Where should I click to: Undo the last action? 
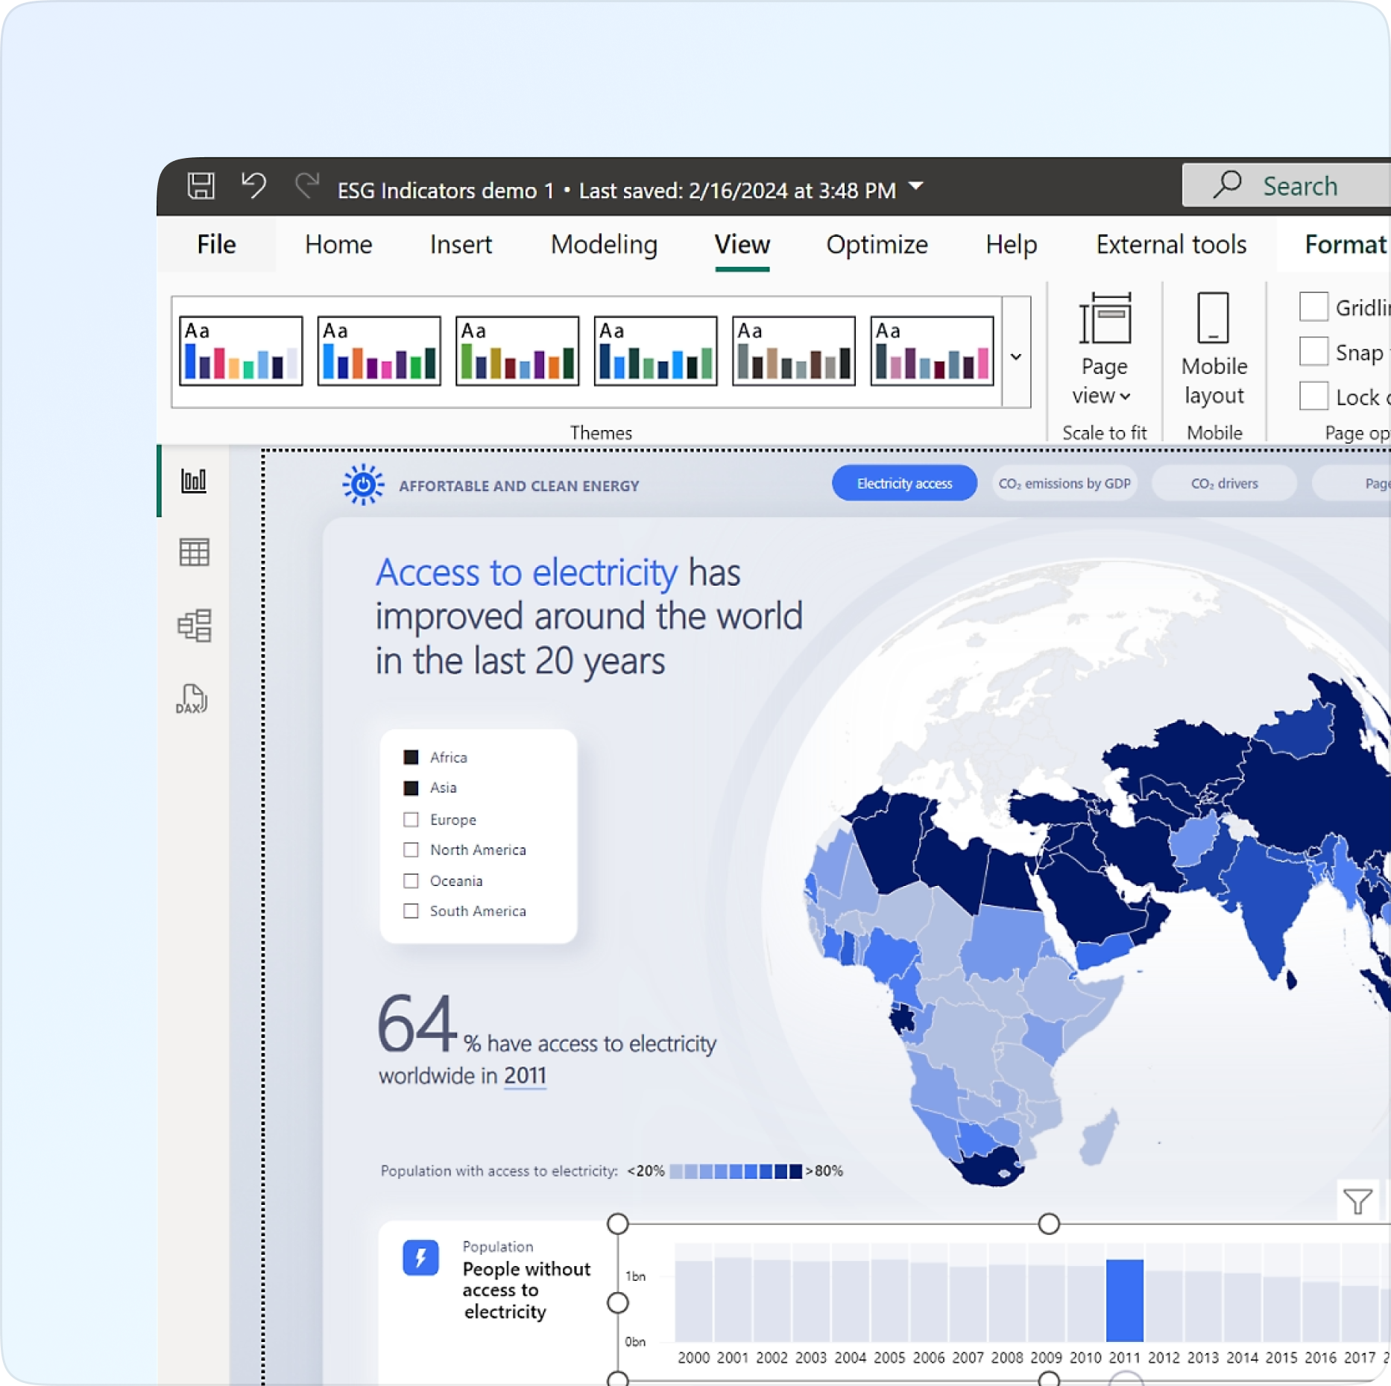click(x=254, y=186)
